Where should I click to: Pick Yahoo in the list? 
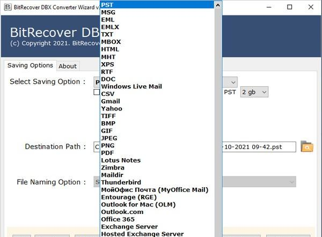click(157, 108)
